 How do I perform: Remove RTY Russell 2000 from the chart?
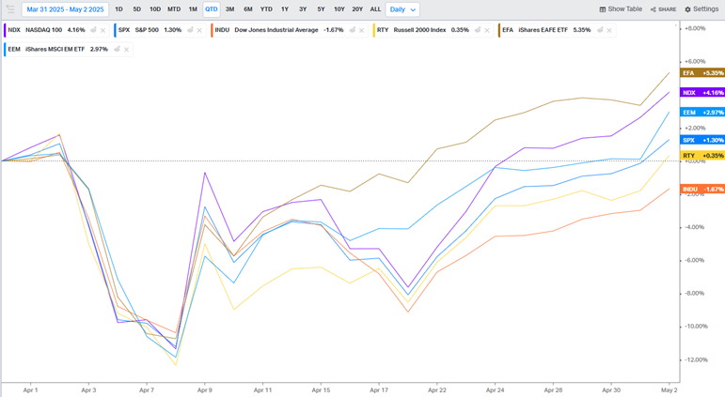coord(487,30)
